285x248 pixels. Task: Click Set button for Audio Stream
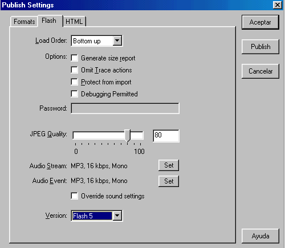(169, 165)
